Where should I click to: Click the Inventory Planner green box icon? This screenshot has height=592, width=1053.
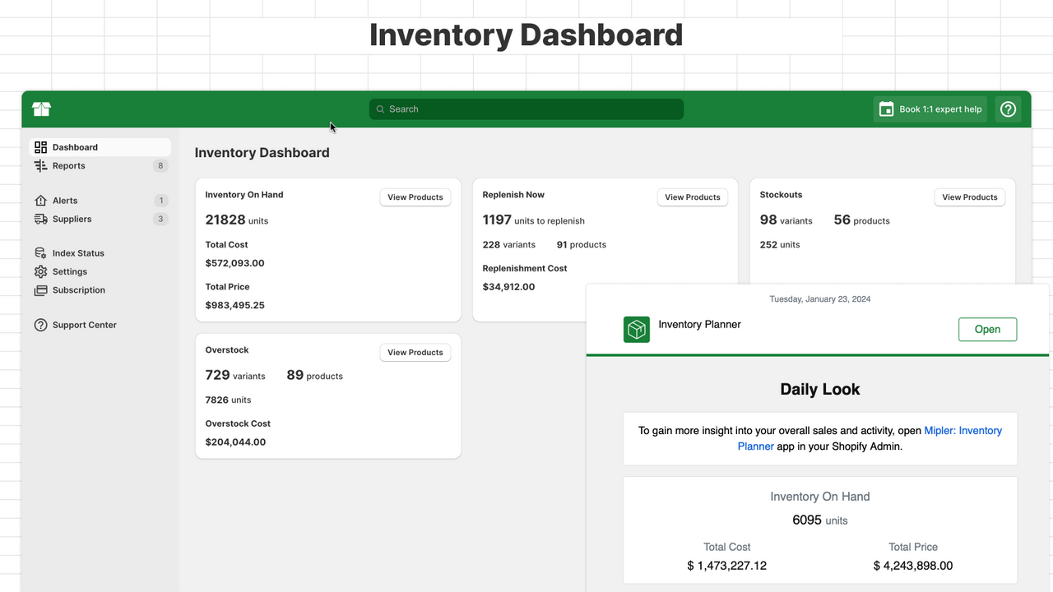[637, 330]
